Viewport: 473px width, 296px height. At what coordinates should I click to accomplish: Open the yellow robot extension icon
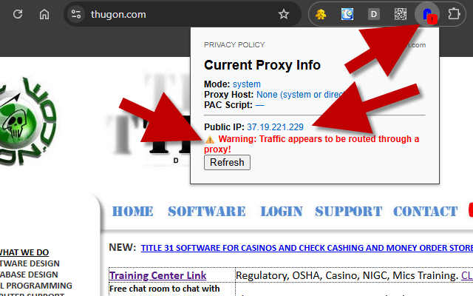pyautogui.click(x=321, y=14)
